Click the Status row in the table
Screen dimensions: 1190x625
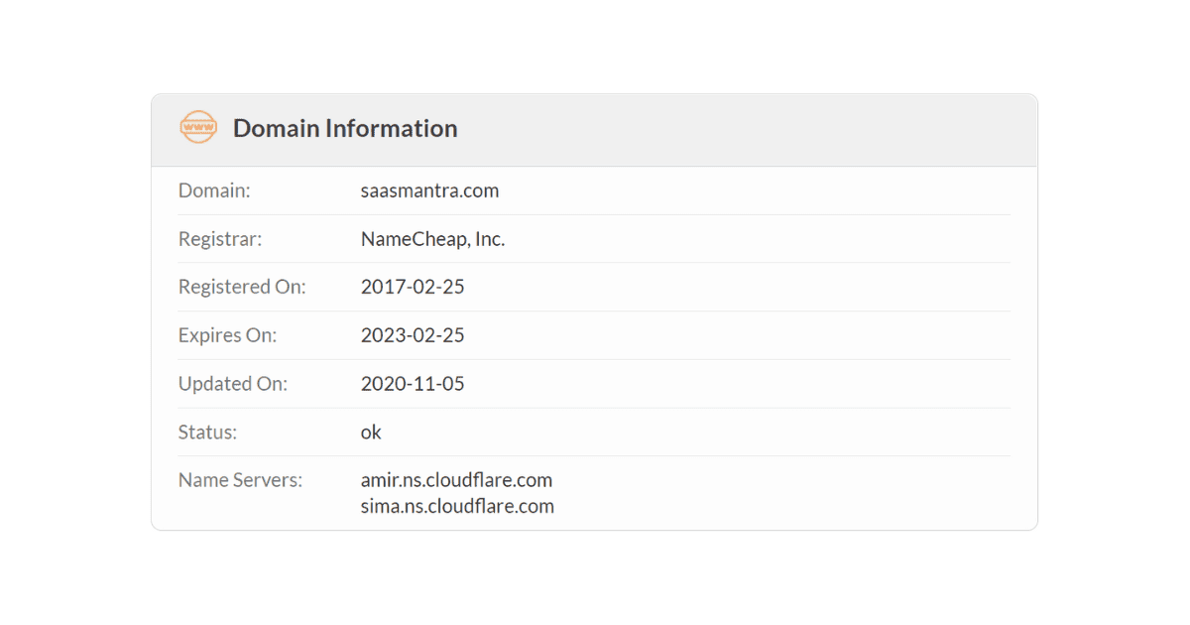(594, 432)
